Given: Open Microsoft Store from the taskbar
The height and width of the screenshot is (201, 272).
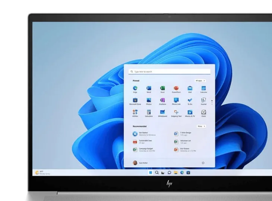Looking at the screenshot, I should coord(188,173).
